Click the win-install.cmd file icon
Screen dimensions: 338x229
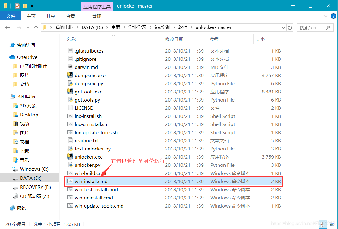pyautogui.click(x=70, y=181)
